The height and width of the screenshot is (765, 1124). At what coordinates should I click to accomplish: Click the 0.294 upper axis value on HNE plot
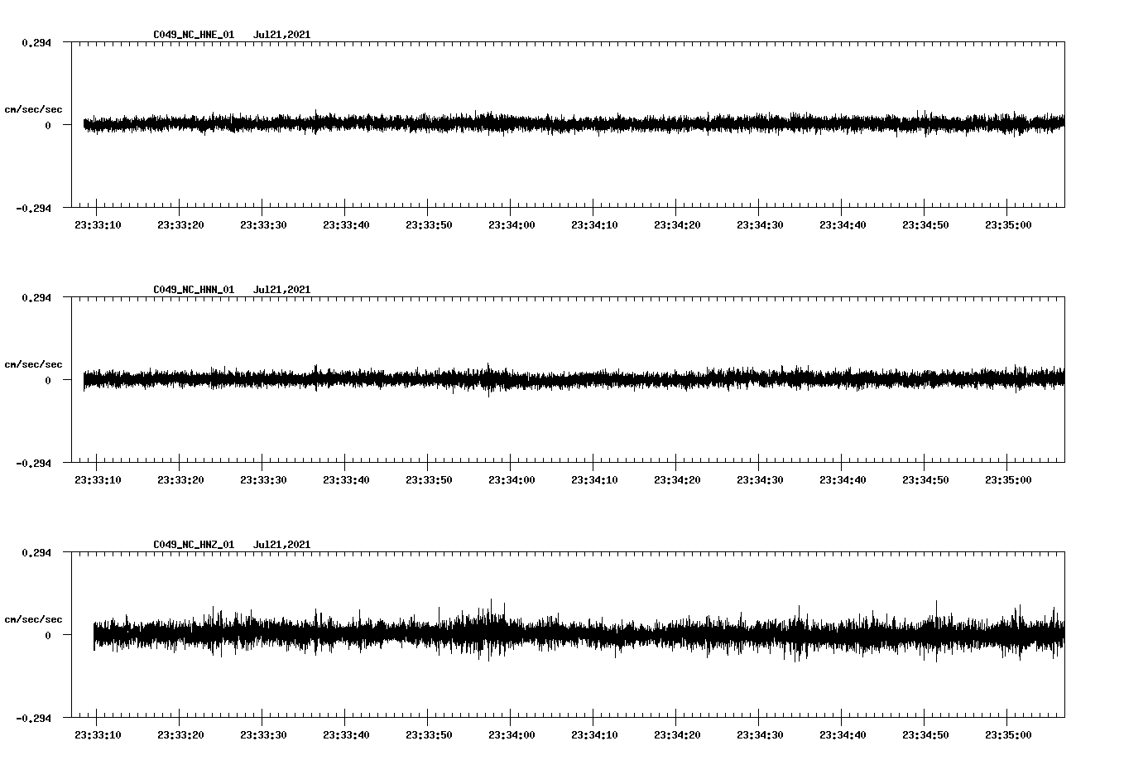tap(36, 42)
